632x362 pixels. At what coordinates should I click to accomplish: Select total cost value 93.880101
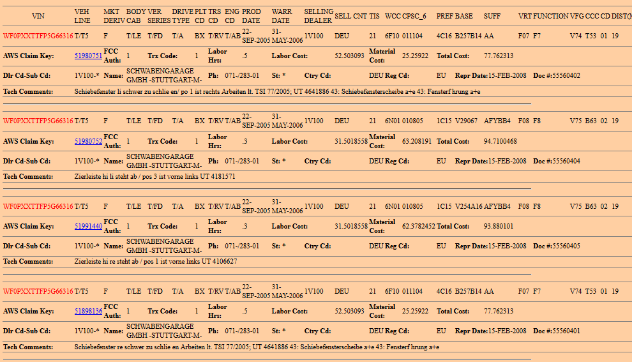point(499,226)
